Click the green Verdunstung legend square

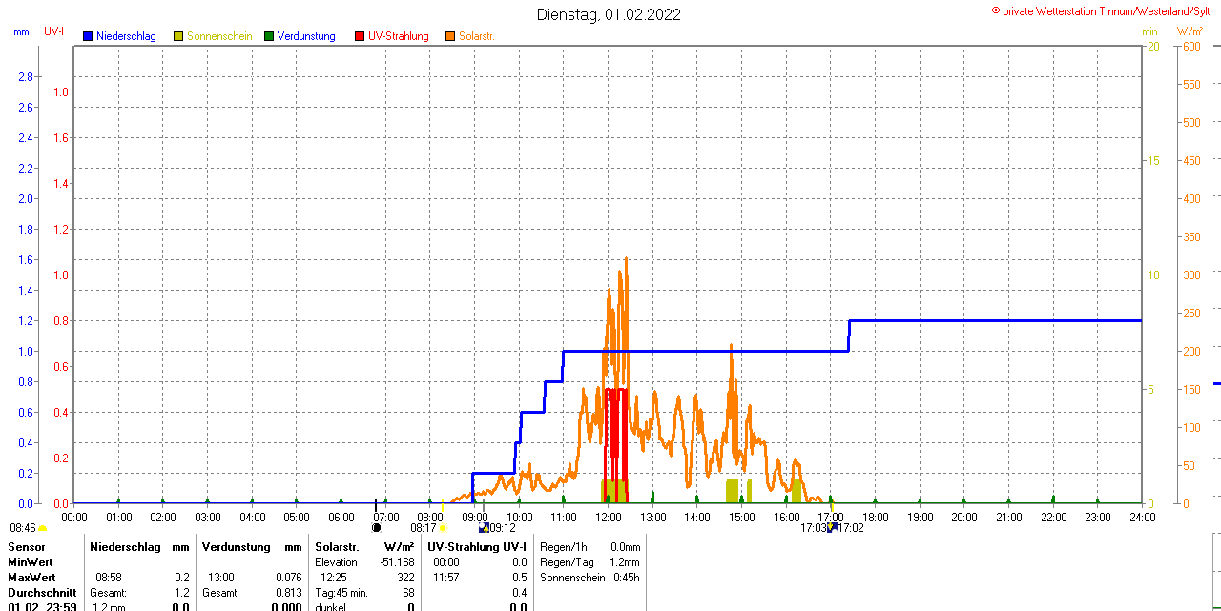[269, 36]
